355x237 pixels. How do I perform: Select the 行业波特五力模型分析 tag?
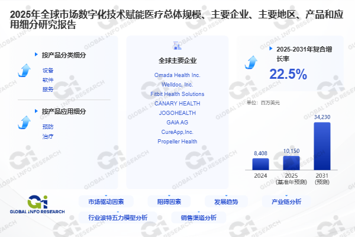(x=118, y=217)
